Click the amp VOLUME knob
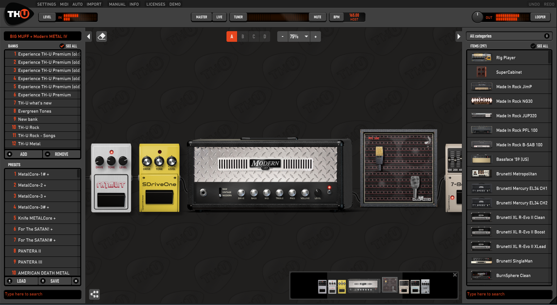This screenshot has width=557, height=305. point(305,192)
